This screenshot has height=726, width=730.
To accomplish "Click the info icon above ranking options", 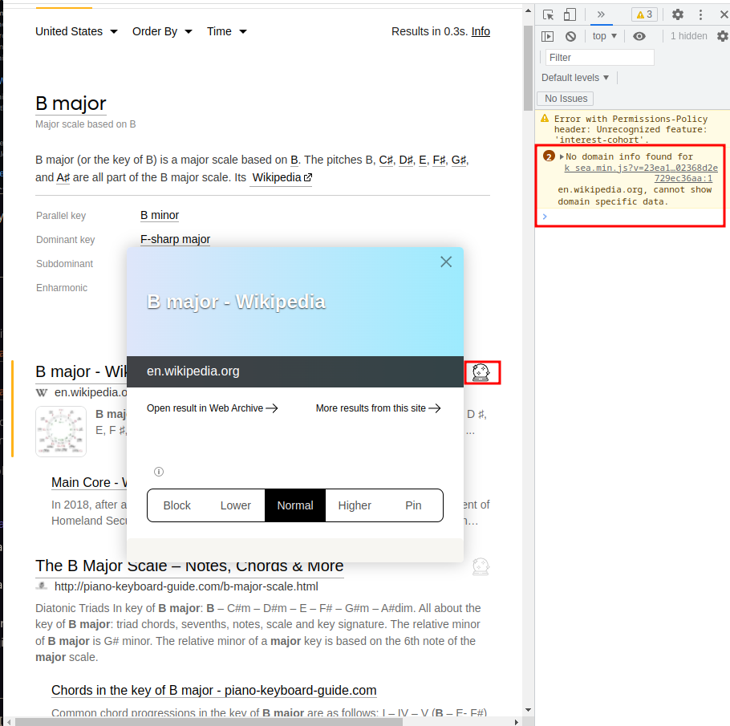I will pos(159,472).
